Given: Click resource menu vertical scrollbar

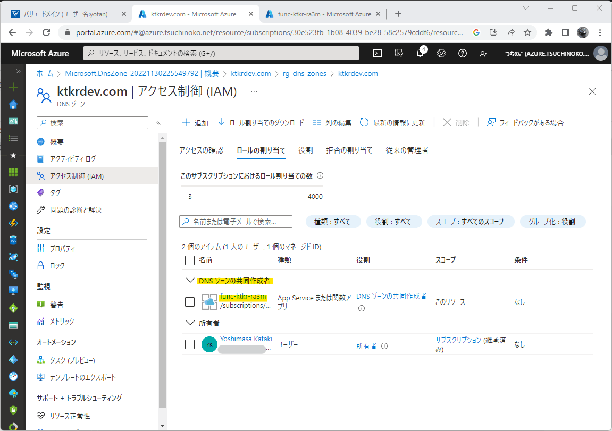Looking at the screenshot, I should [x=162, y=275].
